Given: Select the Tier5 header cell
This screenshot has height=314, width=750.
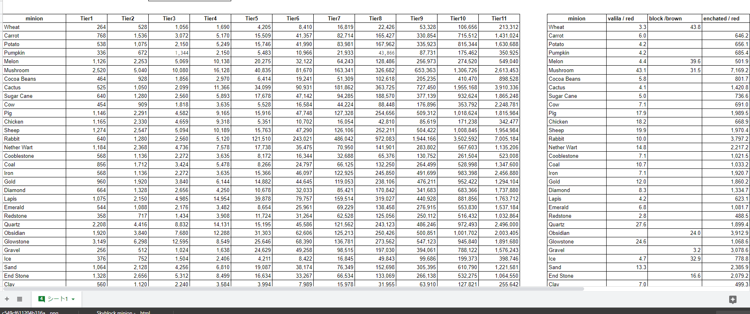Looking at the screenshot, I should point(252,18).
